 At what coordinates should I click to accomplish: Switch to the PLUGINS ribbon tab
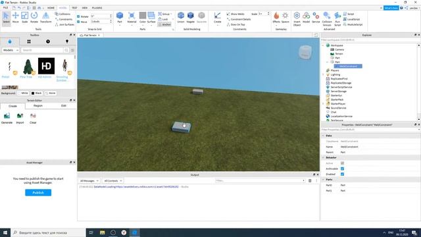click(97, 8)
